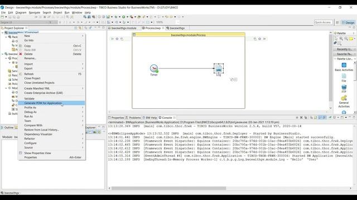
Task: Click Remove All Terminated Launches icon
Action: (x=306, y=117)
